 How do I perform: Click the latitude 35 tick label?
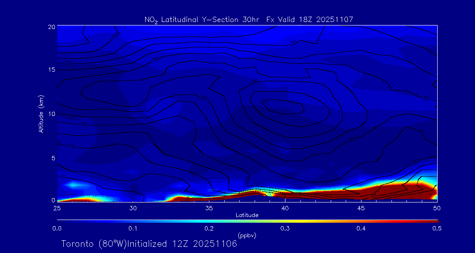[209, 207]
